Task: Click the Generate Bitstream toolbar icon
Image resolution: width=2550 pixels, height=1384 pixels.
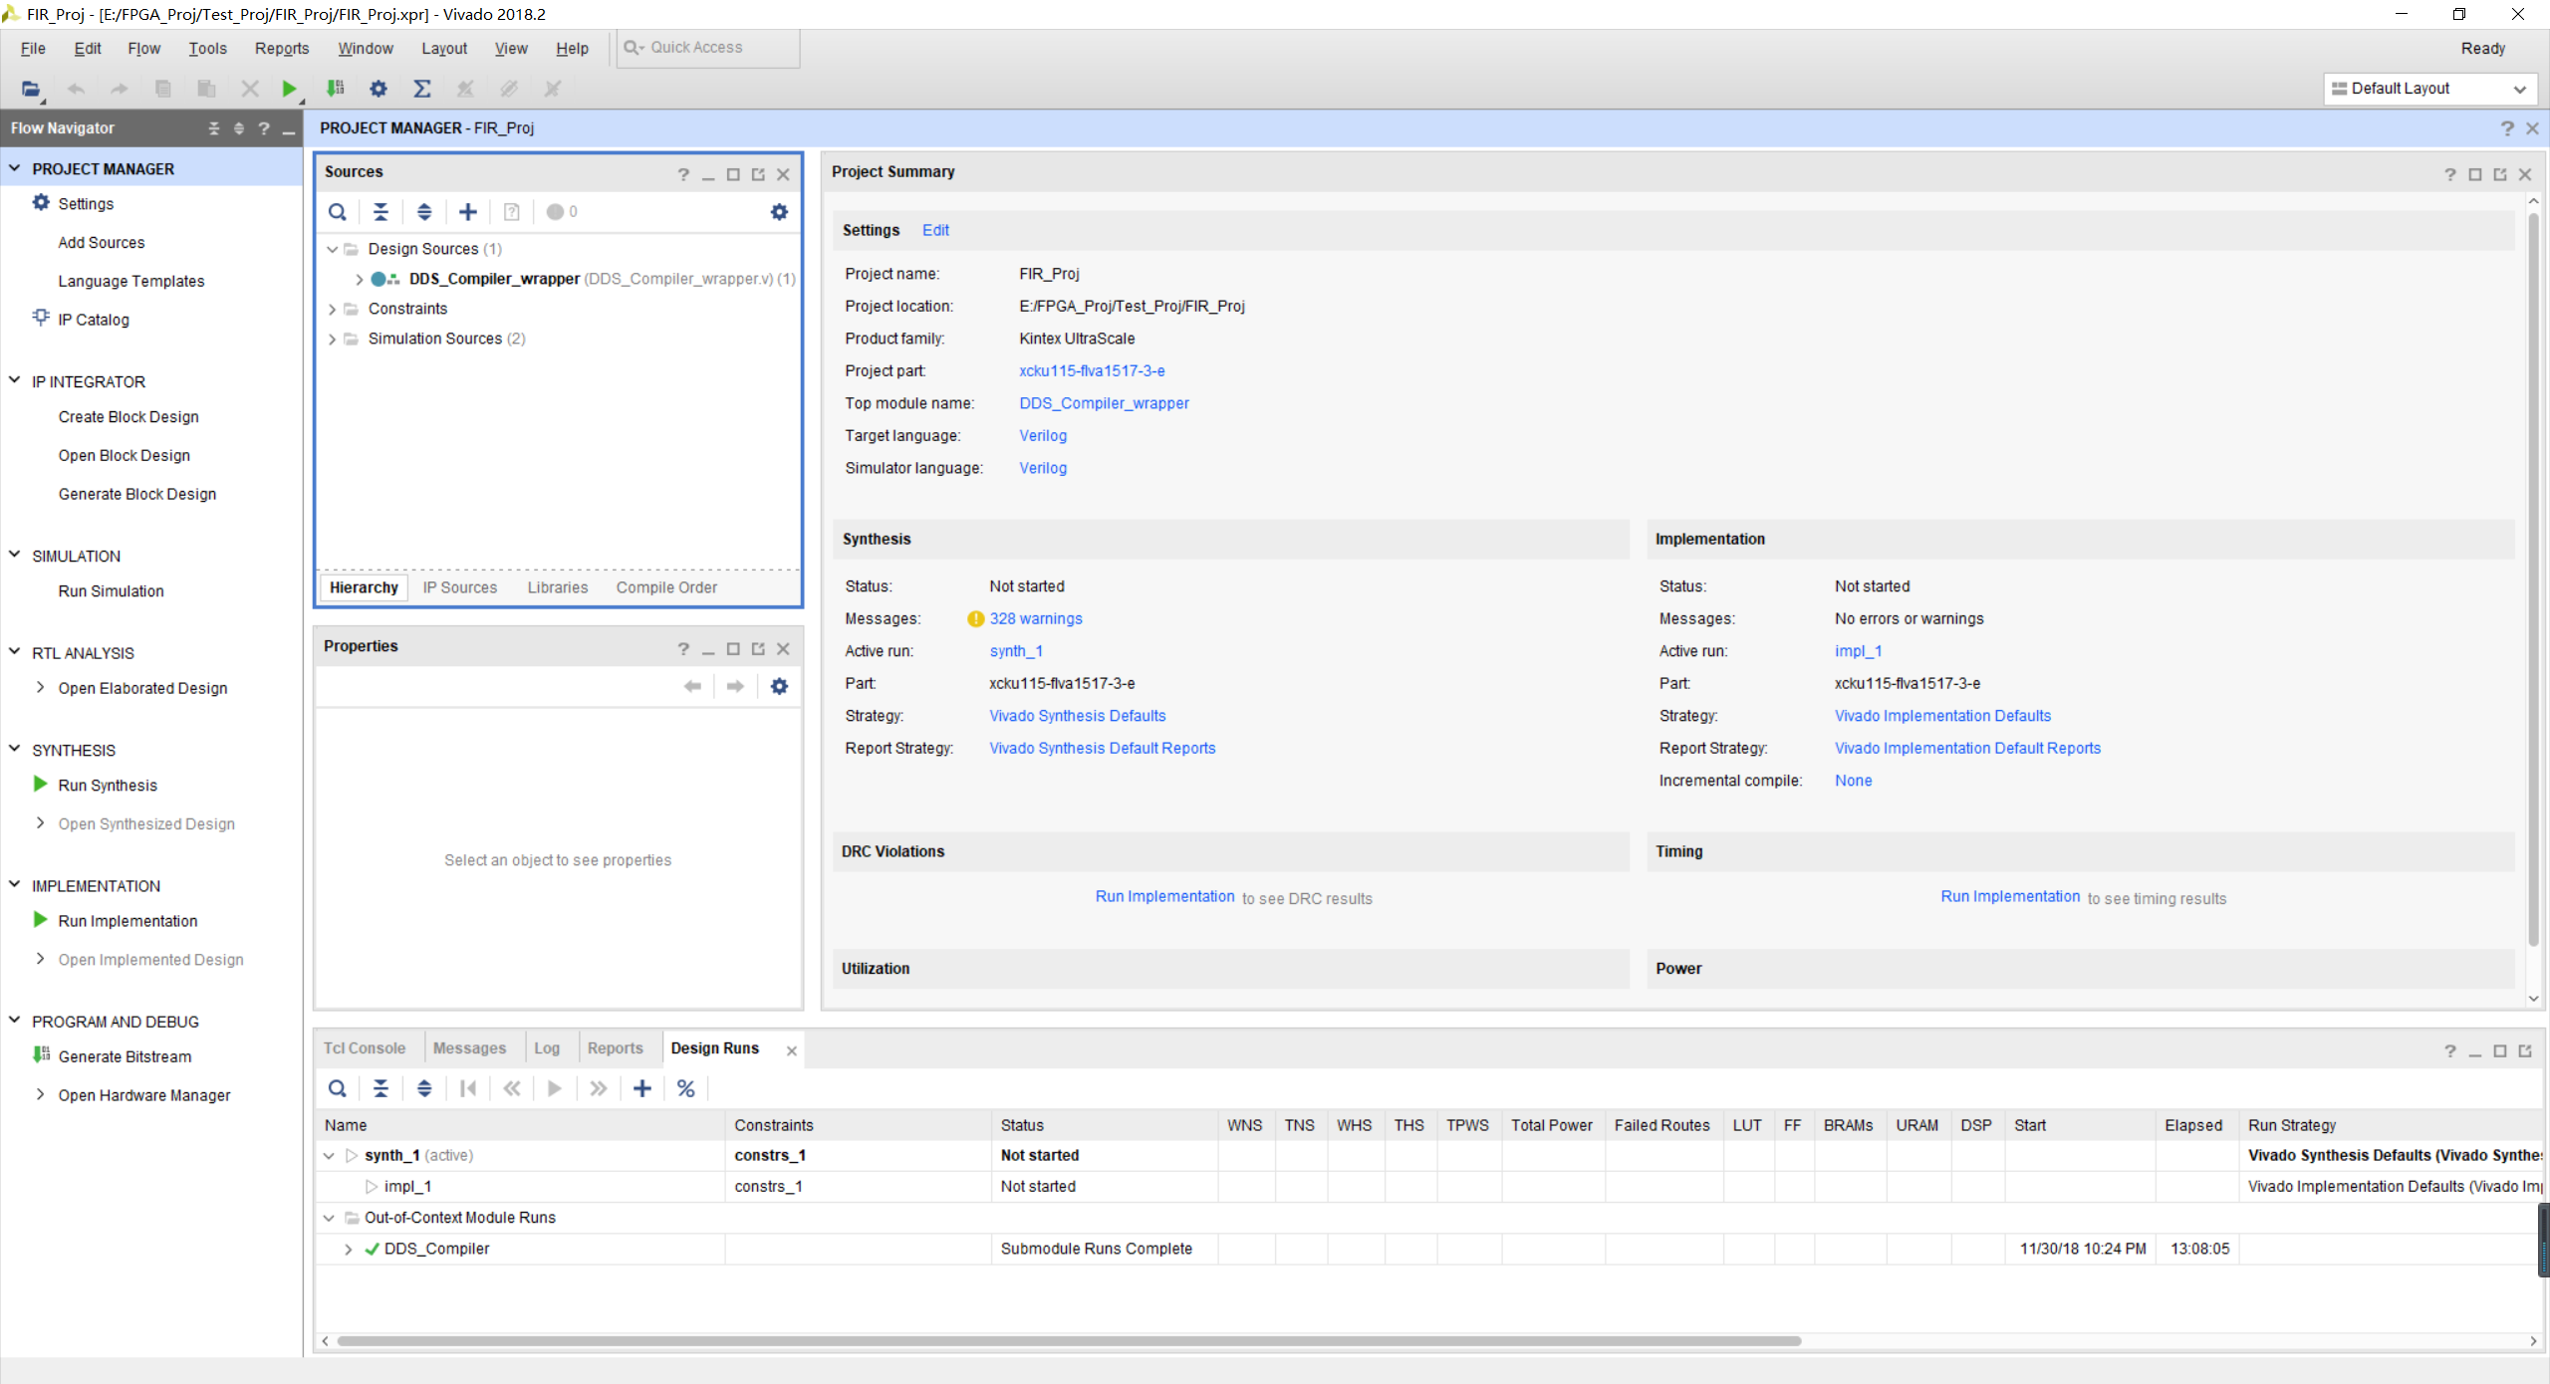Action: (x=336, y=89)
